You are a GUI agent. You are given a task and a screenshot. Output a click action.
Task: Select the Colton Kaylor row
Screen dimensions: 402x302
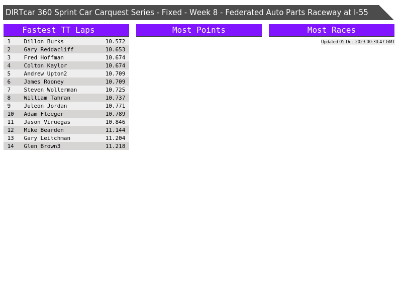(x=45, y=65)
